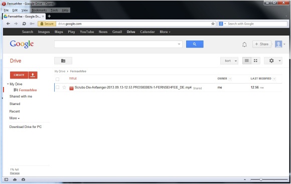The image size is (291, 184).
Task: Switch to grid view icon
Action: coord(255,60)
